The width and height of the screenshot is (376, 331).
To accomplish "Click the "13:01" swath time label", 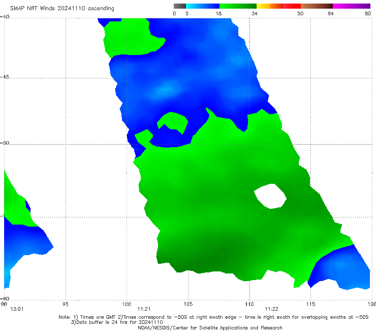I will tap(17, 309).
